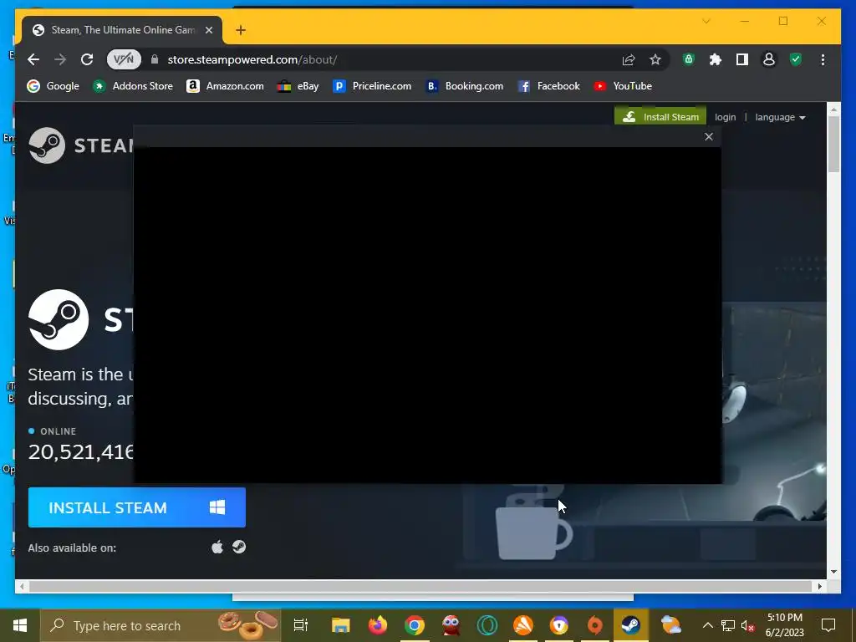The image size is (856, 642).
Task: Switch to Chrome on taskbar
Action: pyautogui.click(x=415, y=625)
